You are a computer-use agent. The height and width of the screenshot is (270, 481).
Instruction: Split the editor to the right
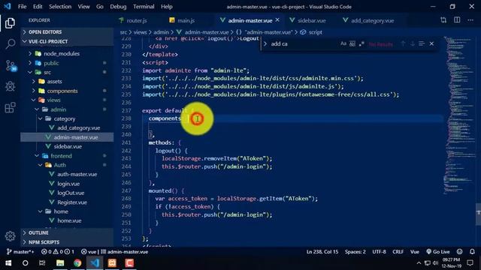point(457,20)
